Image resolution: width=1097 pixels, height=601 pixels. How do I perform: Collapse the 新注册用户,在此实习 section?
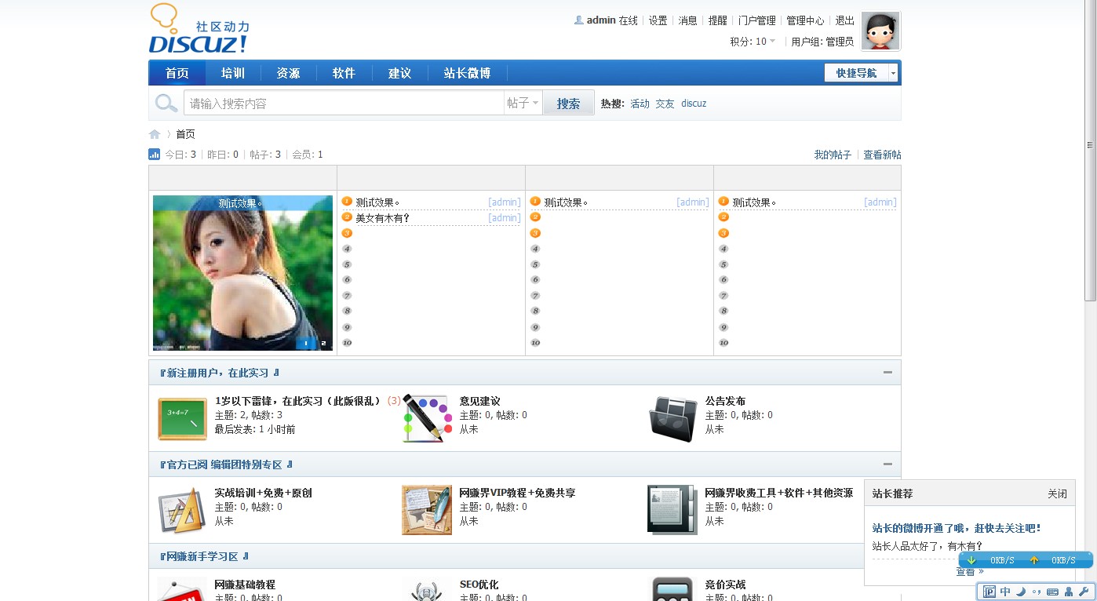tap(887, 372)
